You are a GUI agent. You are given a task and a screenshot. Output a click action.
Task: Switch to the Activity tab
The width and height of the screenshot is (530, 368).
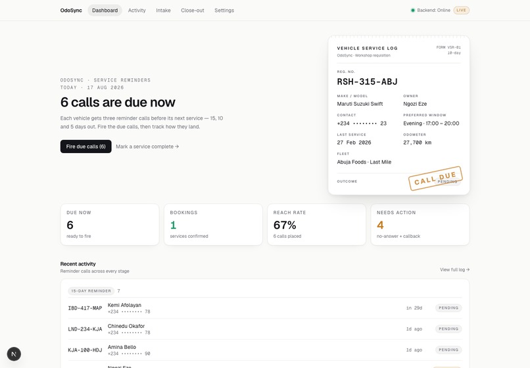pyautogui.click(x=137, y=11)
